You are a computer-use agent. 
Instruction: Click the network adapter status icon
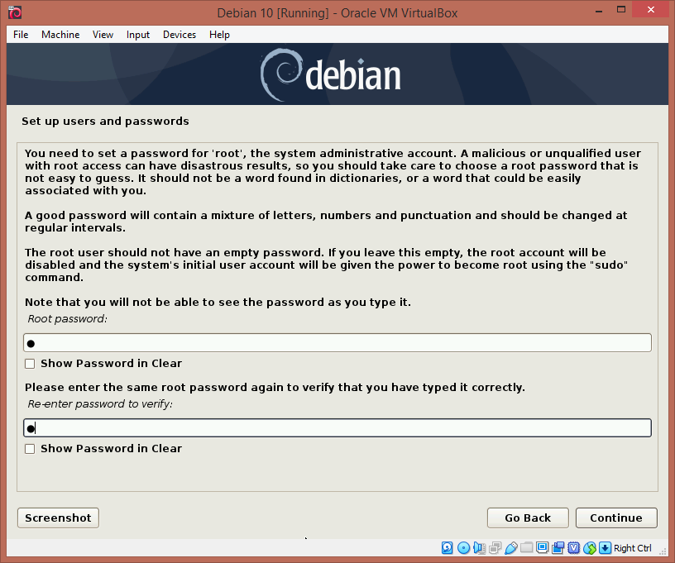pos(495,547)
